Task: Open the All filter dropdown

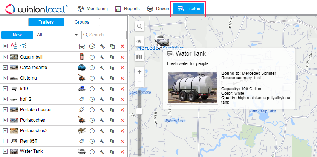Action: 57,35
